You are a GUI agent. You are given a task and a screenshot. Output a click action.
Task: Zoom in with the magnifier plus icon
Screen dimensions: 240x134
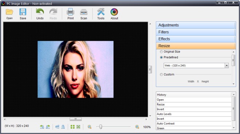(137, 127)
